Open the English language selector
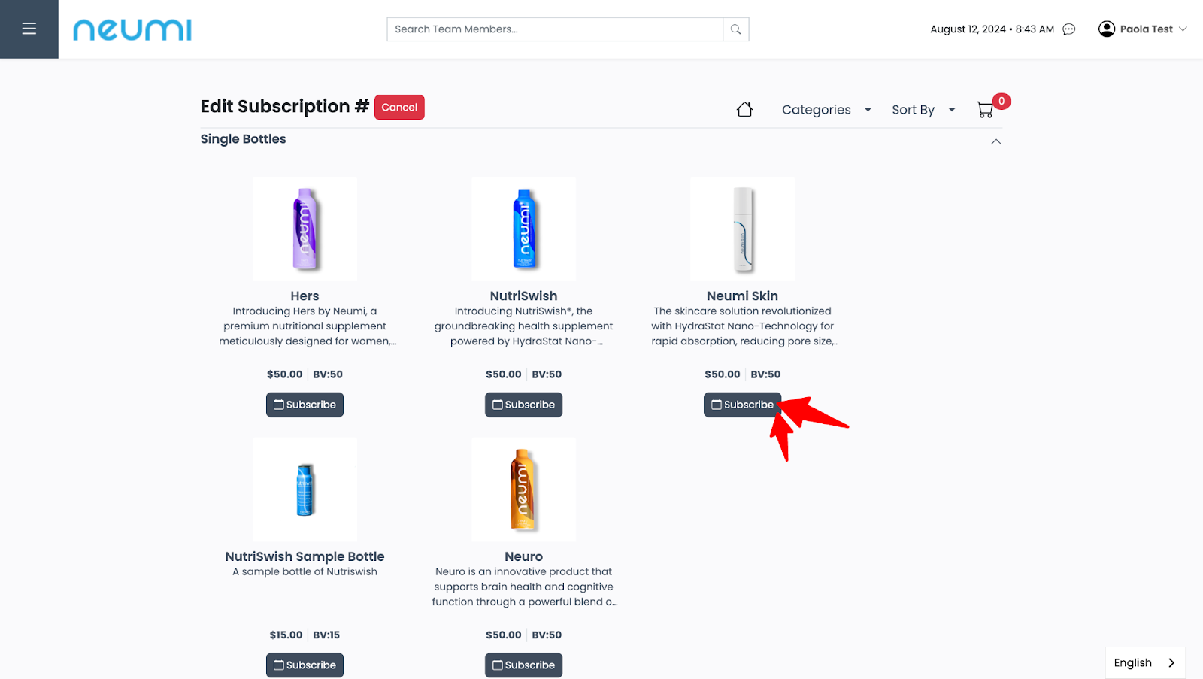Screen dimensions: 1203x679 click(x=1144, y=662)
